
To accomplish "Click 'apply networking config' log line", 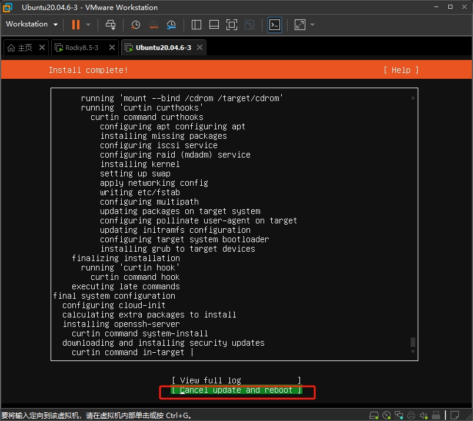I will [x=154, y=183].
